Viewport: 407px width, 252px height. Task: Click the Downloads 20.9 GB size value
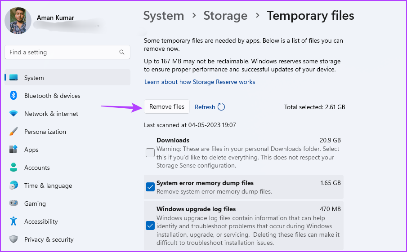point(330,140)
